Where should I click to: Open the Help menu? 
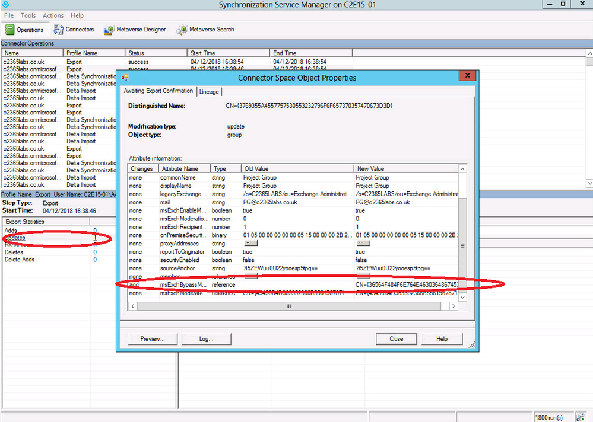(x=77, y=15)
